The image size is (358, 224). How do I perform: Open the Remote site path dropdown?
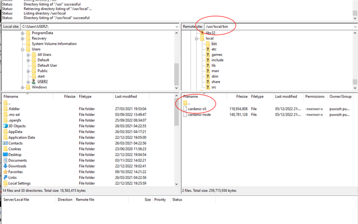[x=355, y=27]
